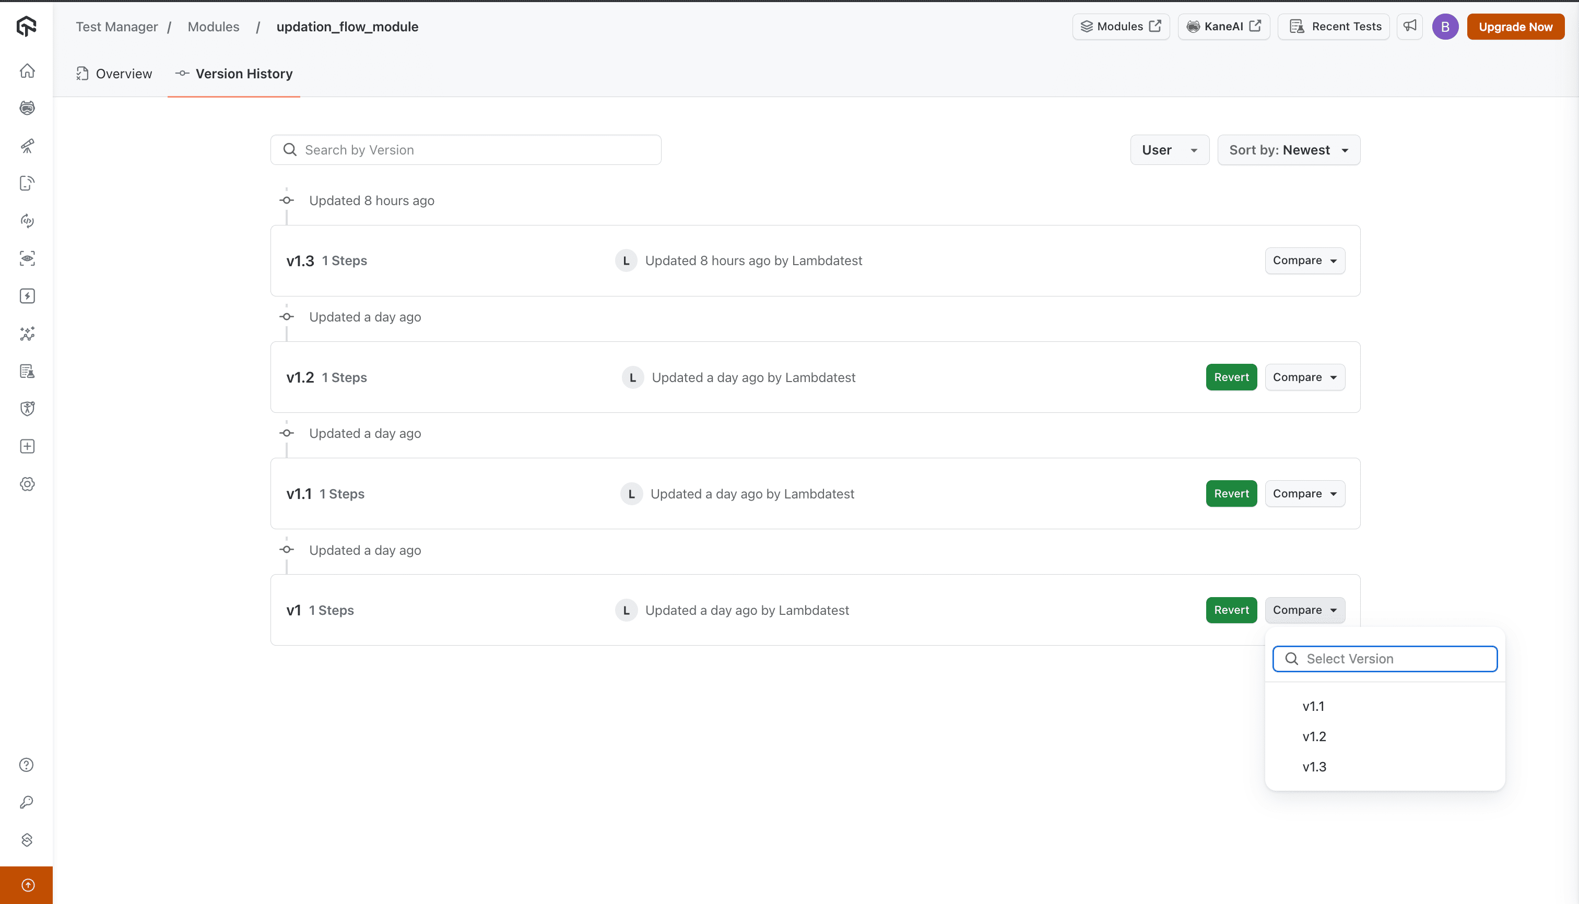1579x904 pixels.
Task: Choose v1.3 in version dropdown
Action: pos(1314,767)
